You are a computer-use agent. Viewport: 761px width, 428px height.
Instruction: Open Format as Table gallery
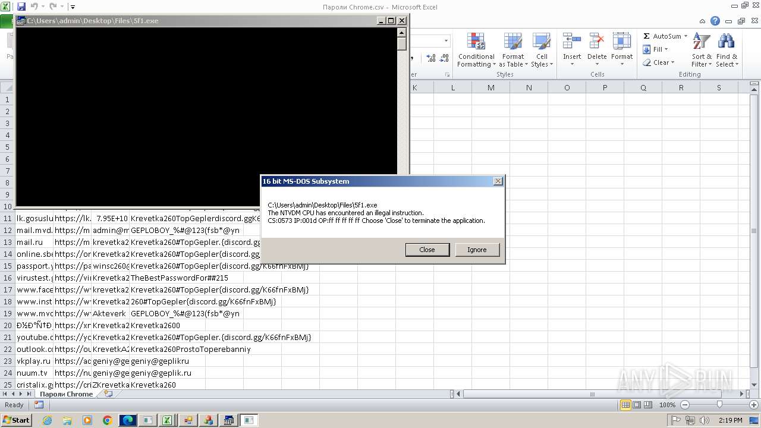pos(512,51)
